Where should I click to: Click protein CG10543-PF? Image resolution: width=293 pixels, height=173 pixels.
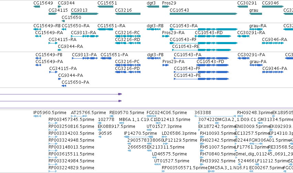201,72
